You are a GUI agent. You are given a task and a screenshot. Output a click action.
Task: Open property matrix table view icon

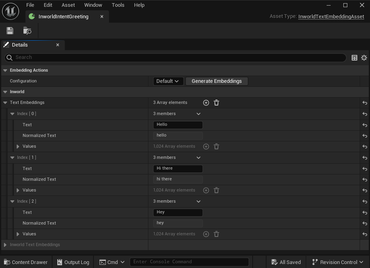(x=354, y=58)
